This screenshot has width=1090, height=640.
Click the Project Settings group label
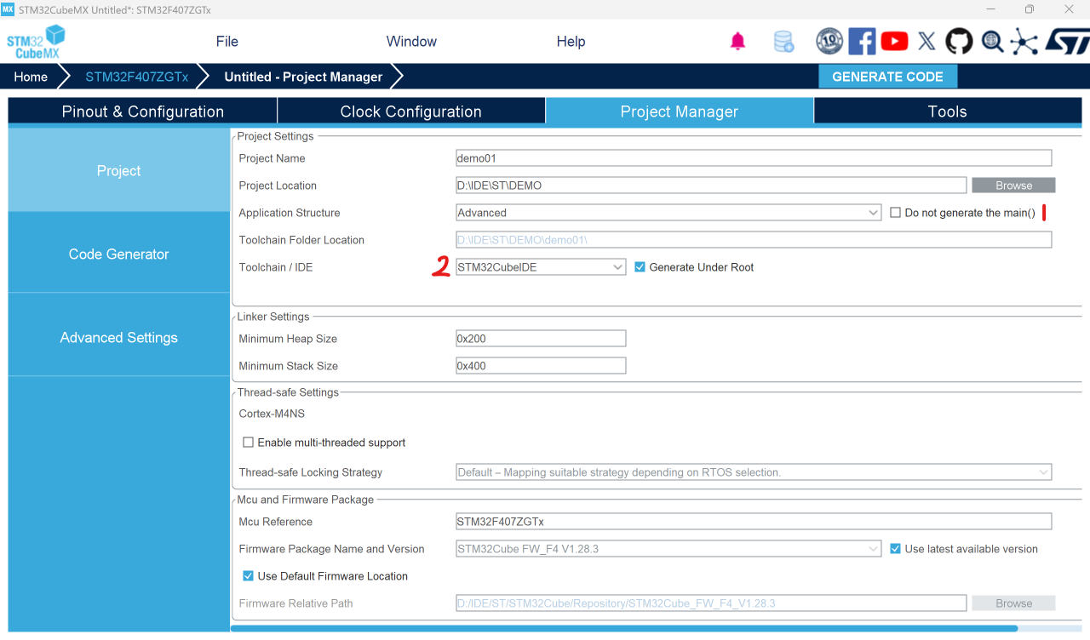[275, 136]
